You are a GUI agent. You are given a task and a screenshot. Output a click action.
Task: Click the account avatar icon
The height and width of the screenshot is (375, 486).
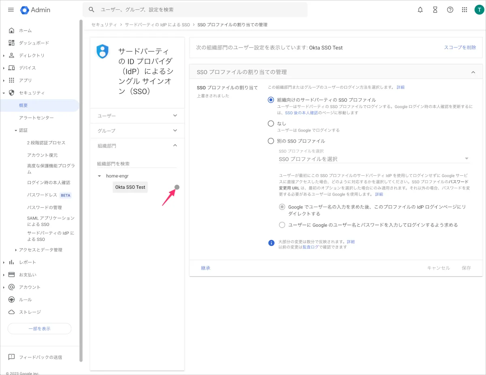[x=479, y=10]
